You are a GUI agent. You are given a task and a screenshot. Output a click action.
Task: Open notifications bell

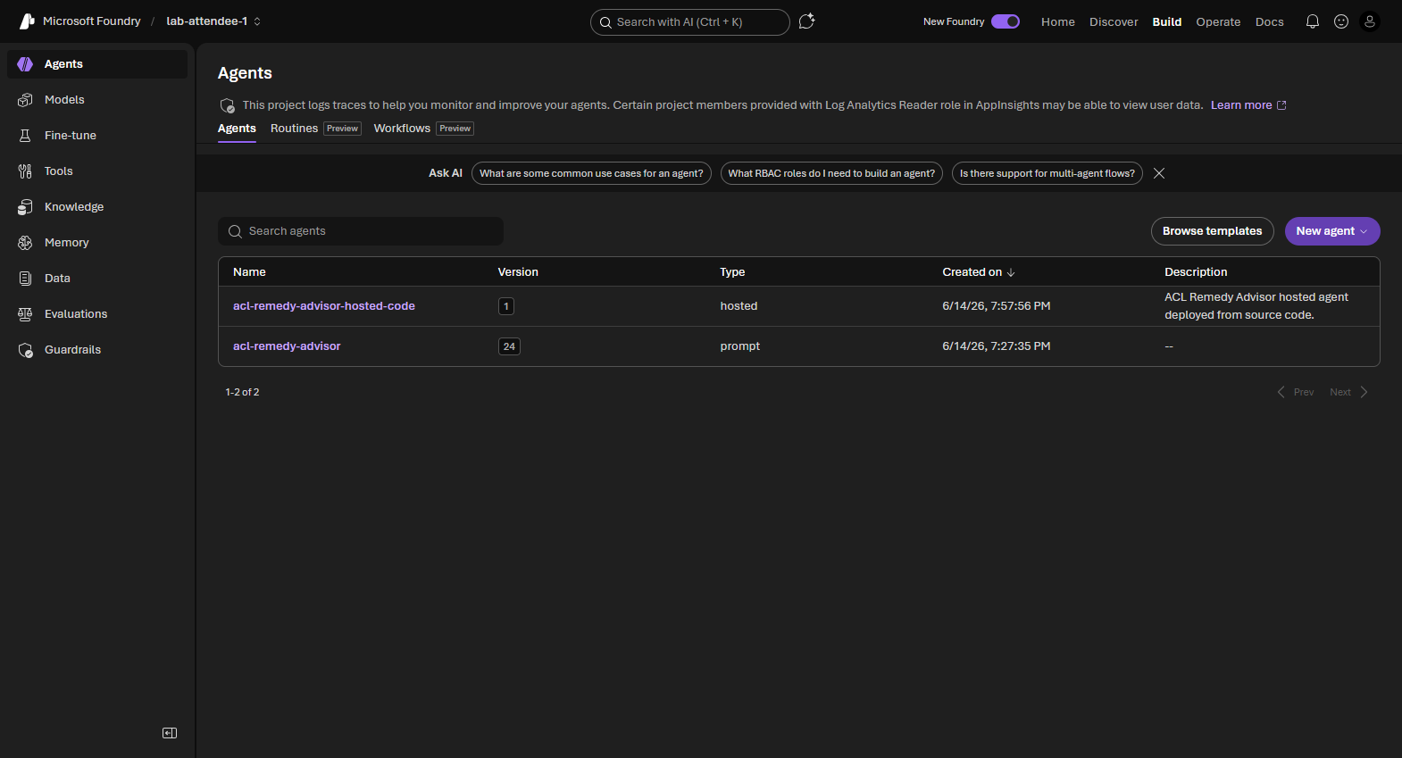pos(1313,21)
